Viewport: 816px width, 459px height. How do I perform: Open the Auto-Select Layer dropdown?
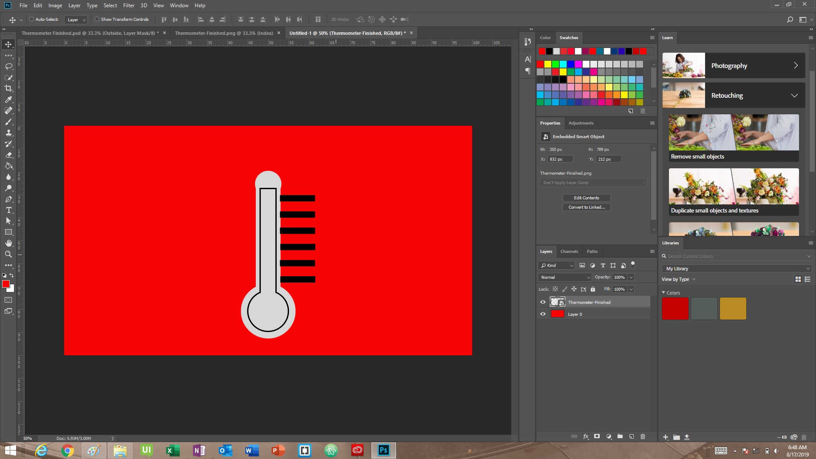(76, 20)
